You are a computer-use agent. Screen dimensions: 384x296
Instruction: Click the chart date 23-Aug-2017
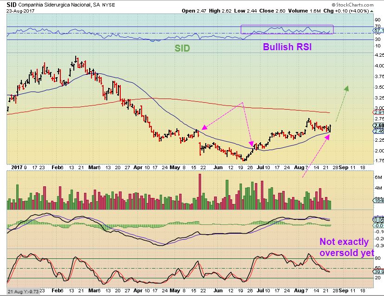[x=20, y=11]
